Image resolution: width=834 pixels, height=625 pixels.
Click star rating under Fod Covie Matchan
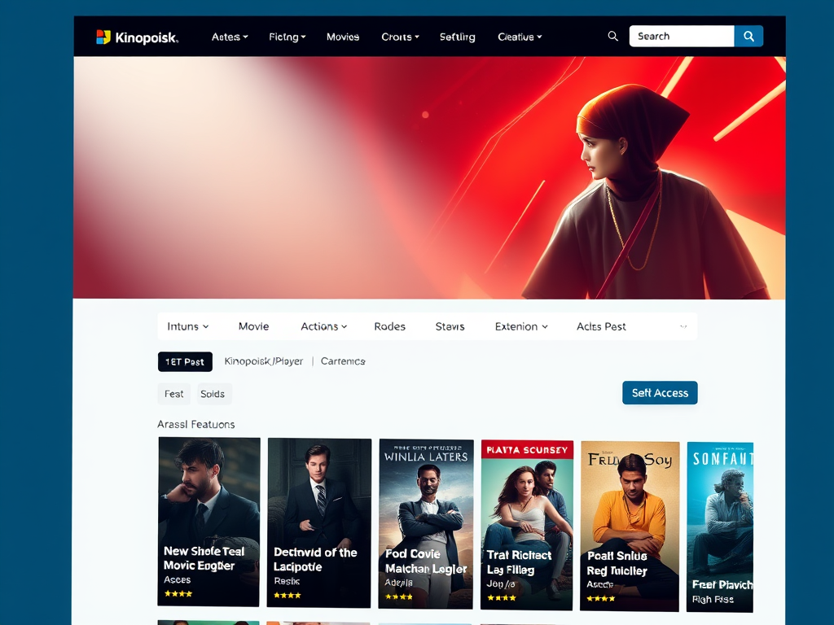click(x=399, y=597)
